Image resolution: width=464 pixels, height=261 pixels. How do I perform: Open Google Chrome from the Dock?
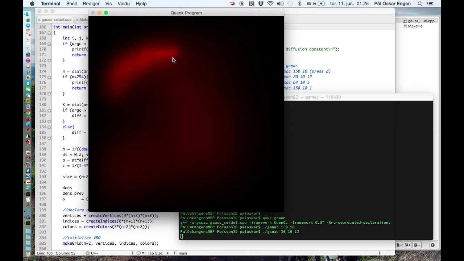[x=28, y=113]
